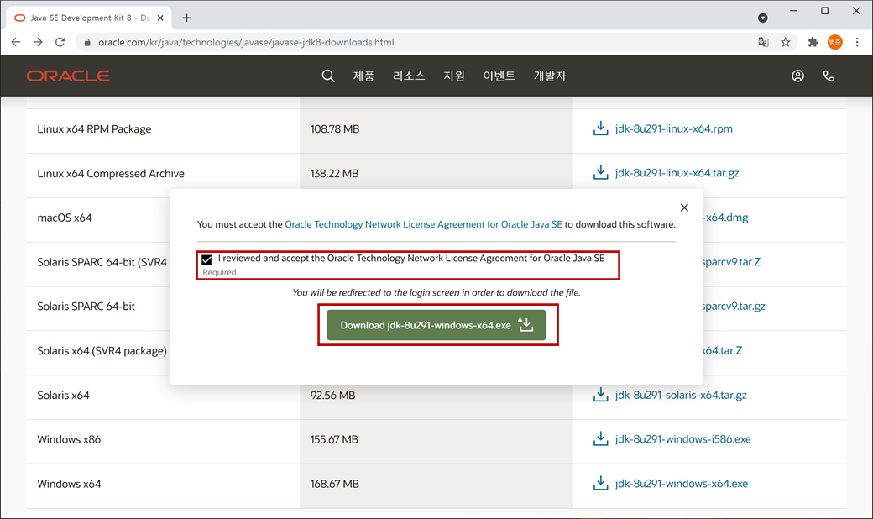Viewport: 873px width, 519px height.
Task: Click the phone contact icon
Action: pyautogui.click(x=829, y=76)
